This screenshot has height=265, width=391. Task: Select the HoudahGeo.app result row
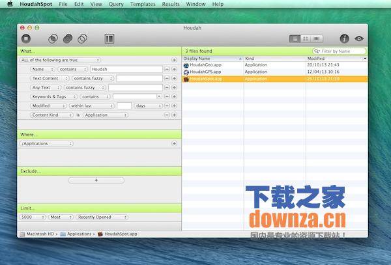pyautogui.click(x=275, y=65)
